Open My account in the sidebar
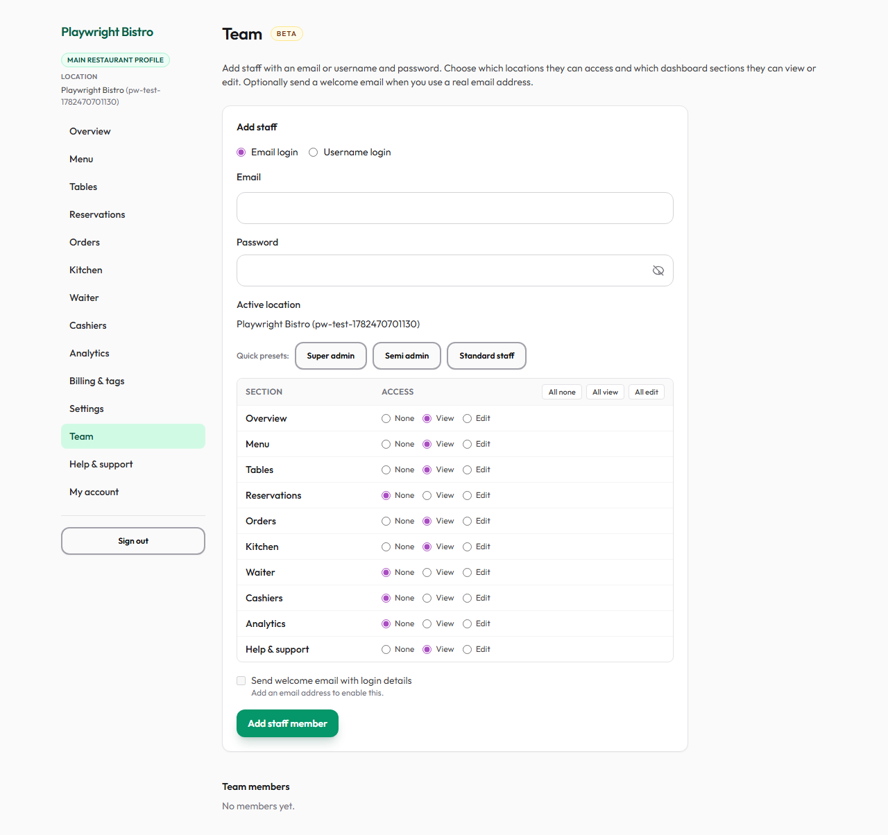 pyautogui.click(x=133, y=492)
